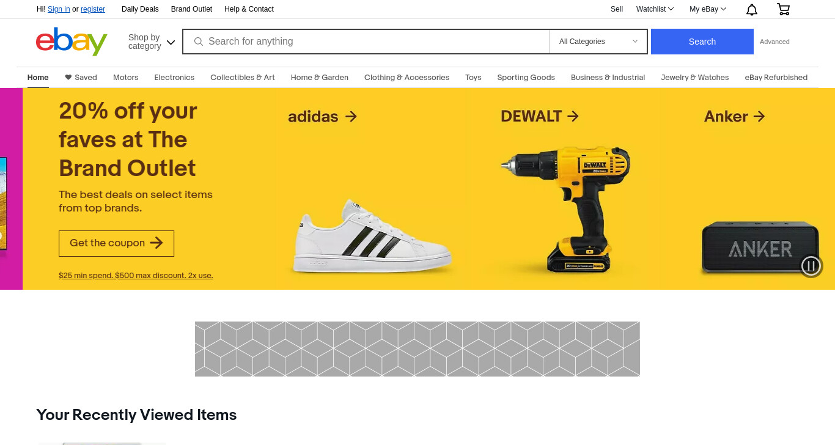Open Home & Garden category

tap(320, 78)
